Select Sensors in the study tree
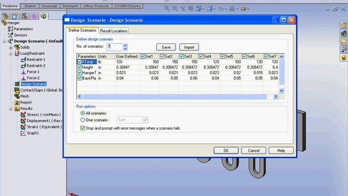Screen dimensions: 348x196 [21, 35]
